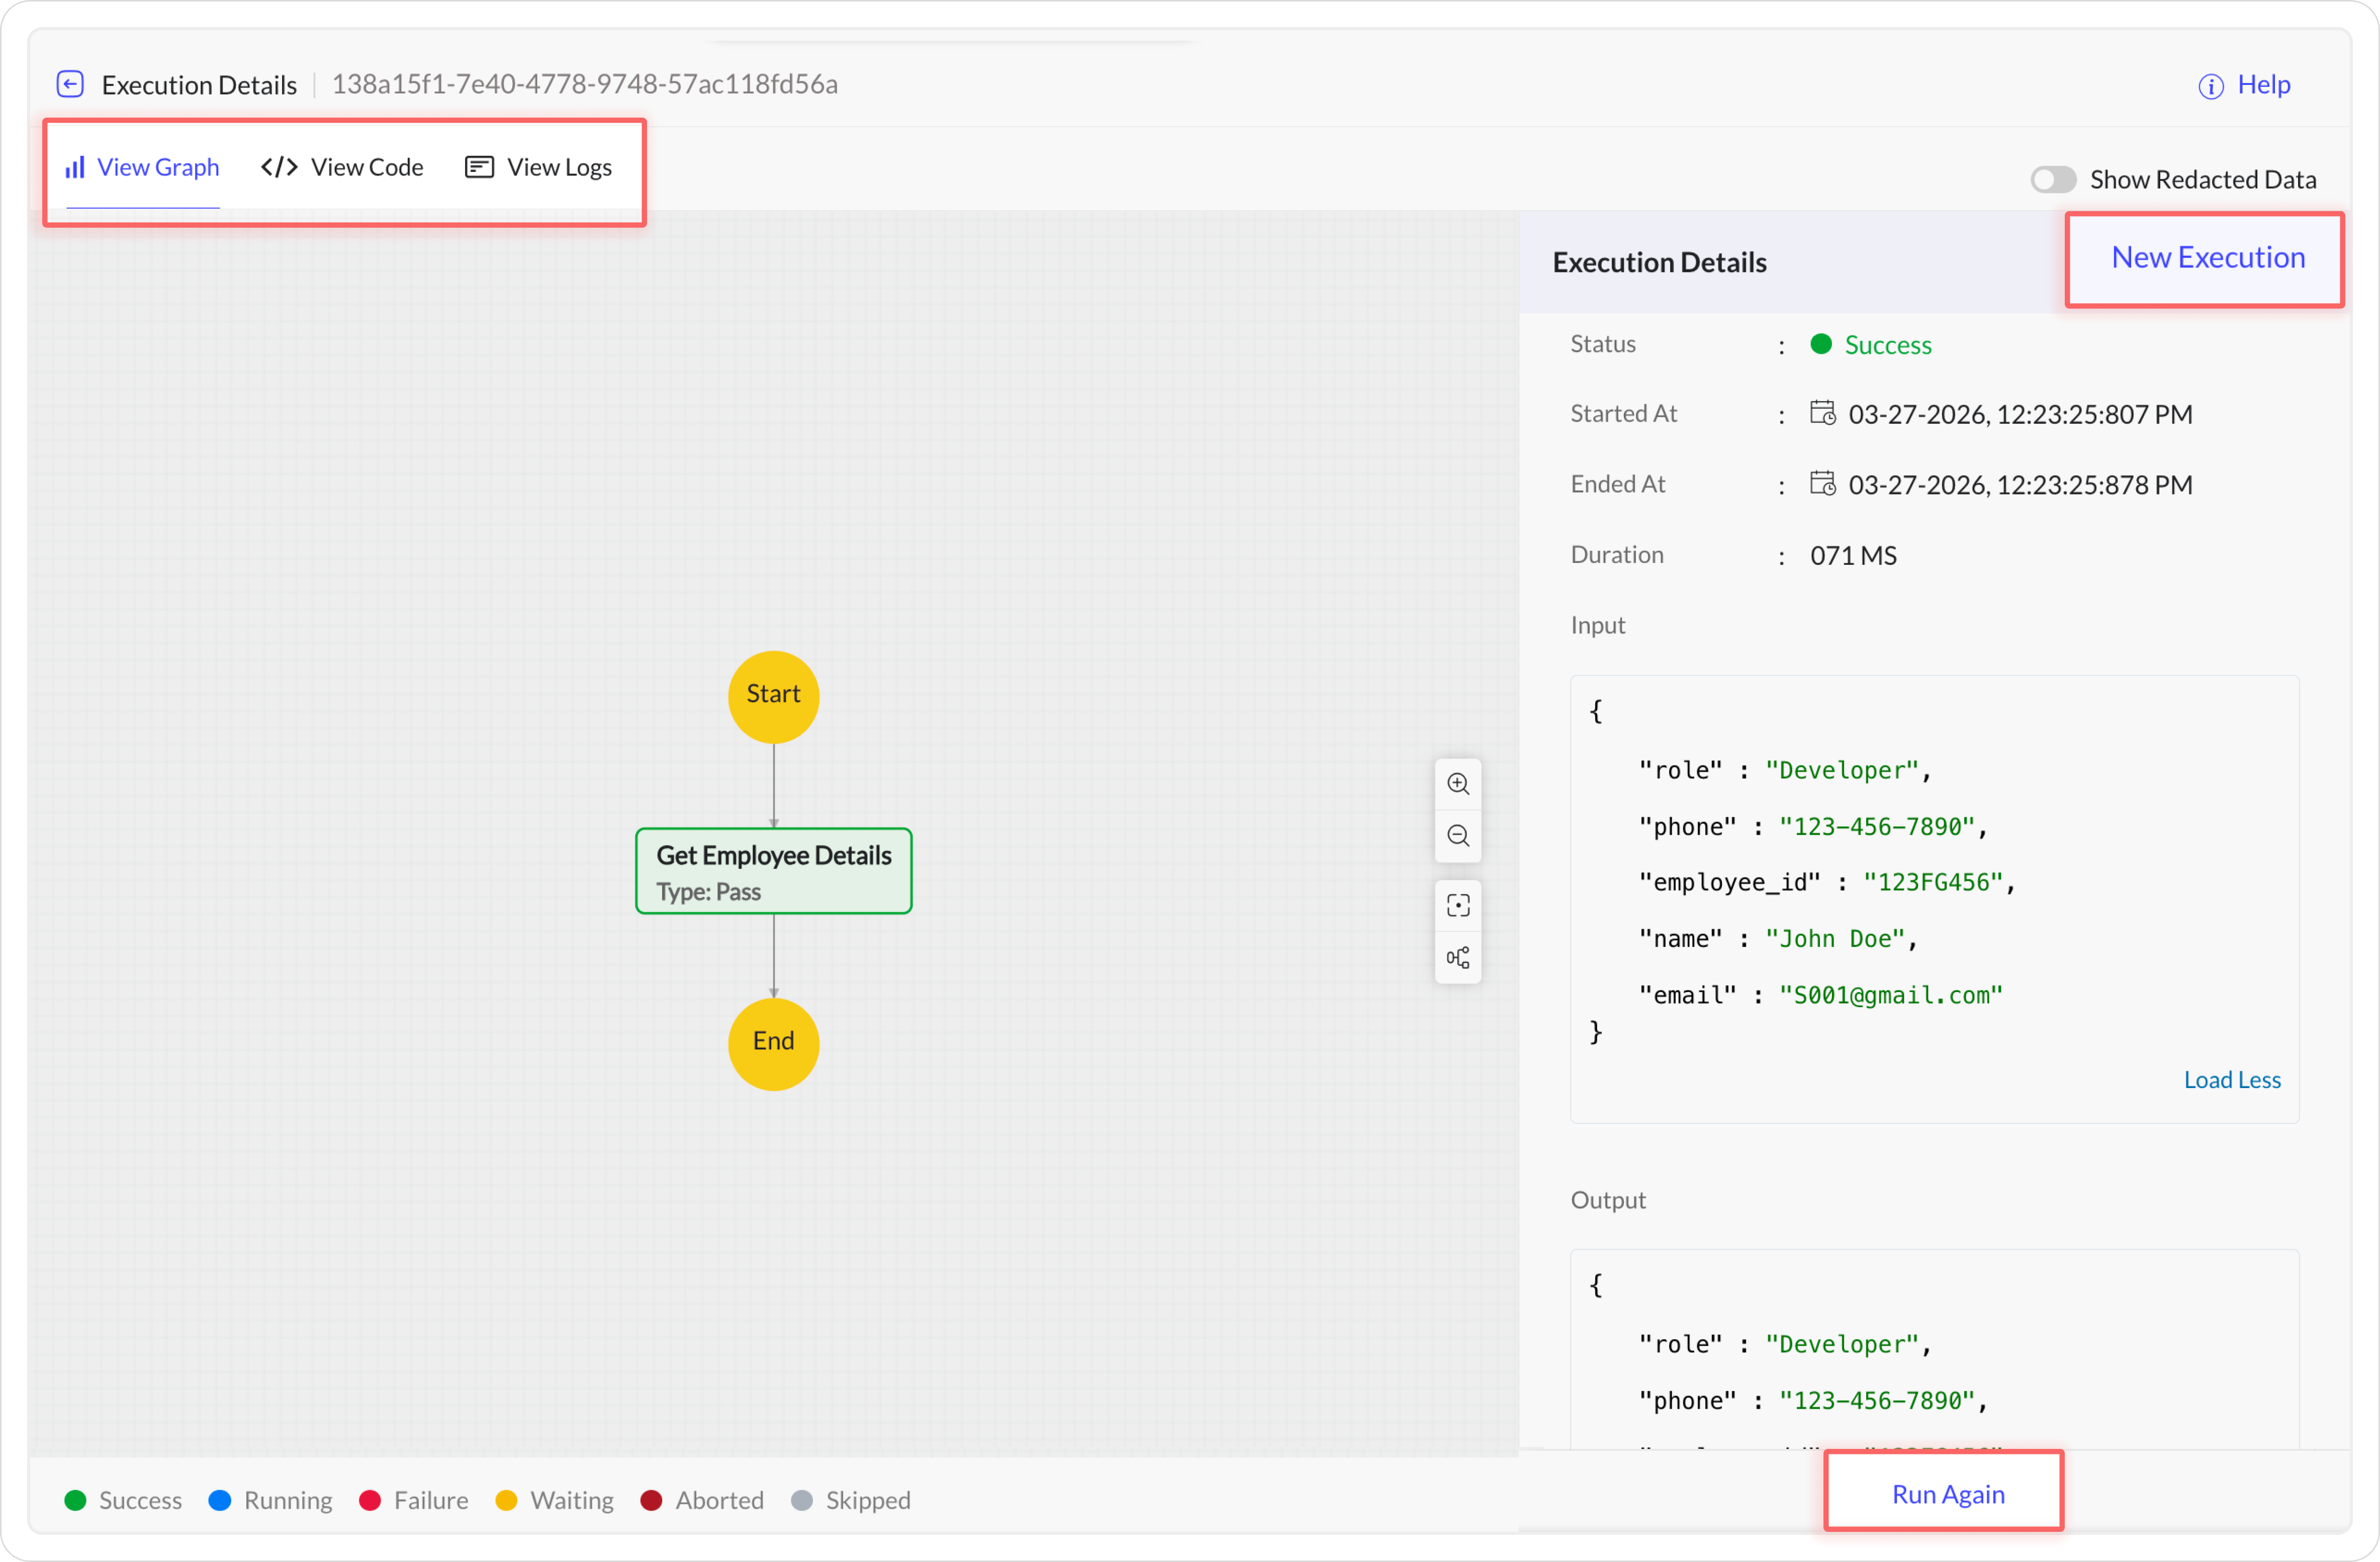Viewport: 2380px width, 1562px height.
Task: Click the Start node in the graph
Action: (x=773, y=696)
